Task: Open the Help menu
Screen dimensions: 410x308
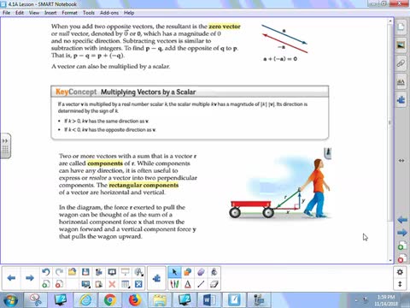Action: [x=129, y=13]
